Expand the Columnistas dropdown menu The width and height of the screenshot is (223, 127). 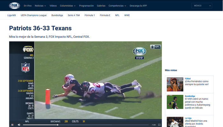(68, 6)
